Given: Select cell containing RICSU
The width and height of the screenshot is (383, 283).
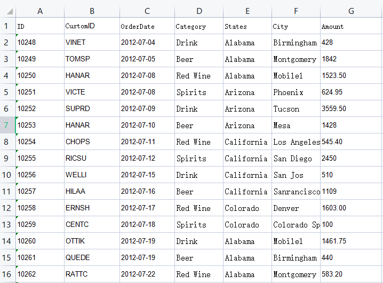Looking at the screenshot, I should coord(92,158).
